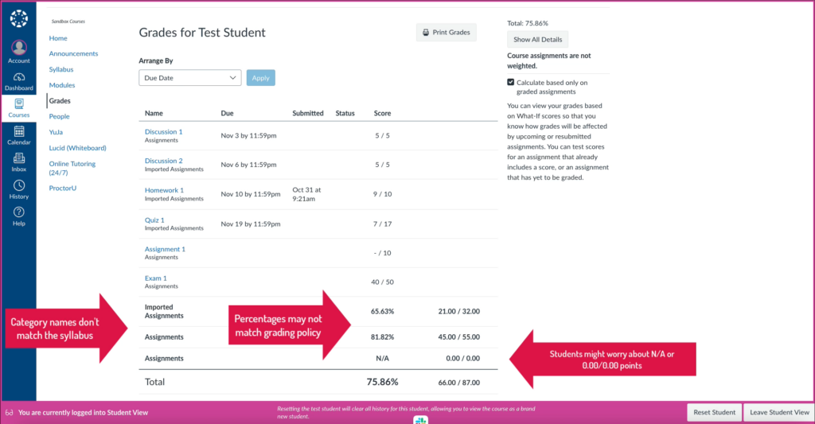Click the Reset Student button
Image resolution: width=815 pixels, height=424 pixels.
pos(714,412)
